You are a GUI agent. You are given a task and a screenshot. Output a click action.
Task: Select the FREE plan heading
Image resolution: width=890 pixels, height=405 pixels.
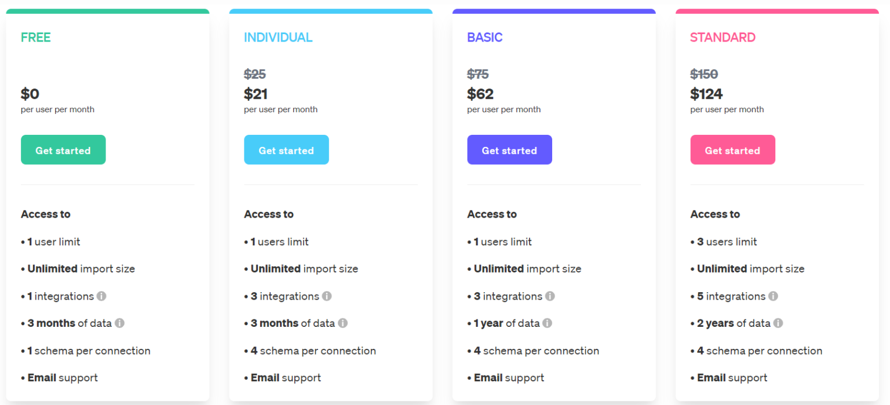coord(36,37)
